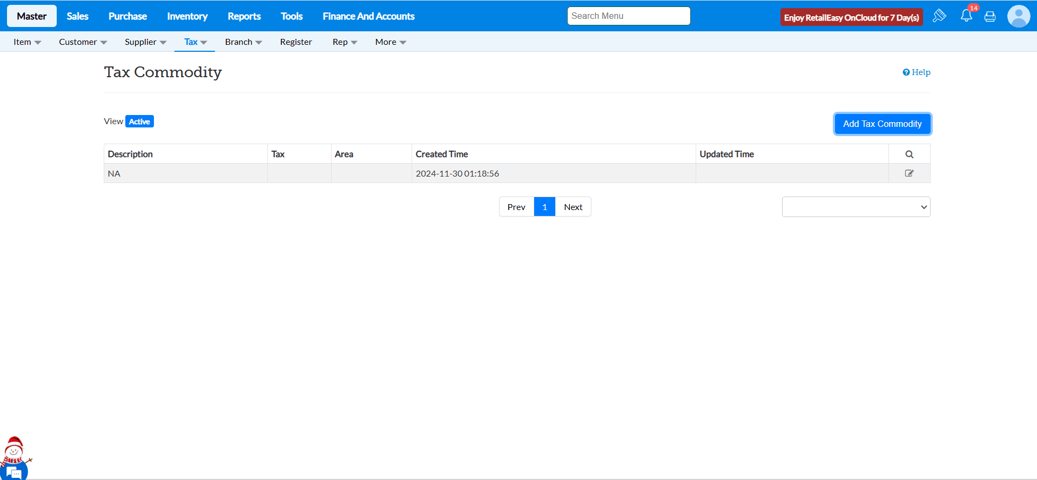Switch to the Reports tab

coord(244,16)
